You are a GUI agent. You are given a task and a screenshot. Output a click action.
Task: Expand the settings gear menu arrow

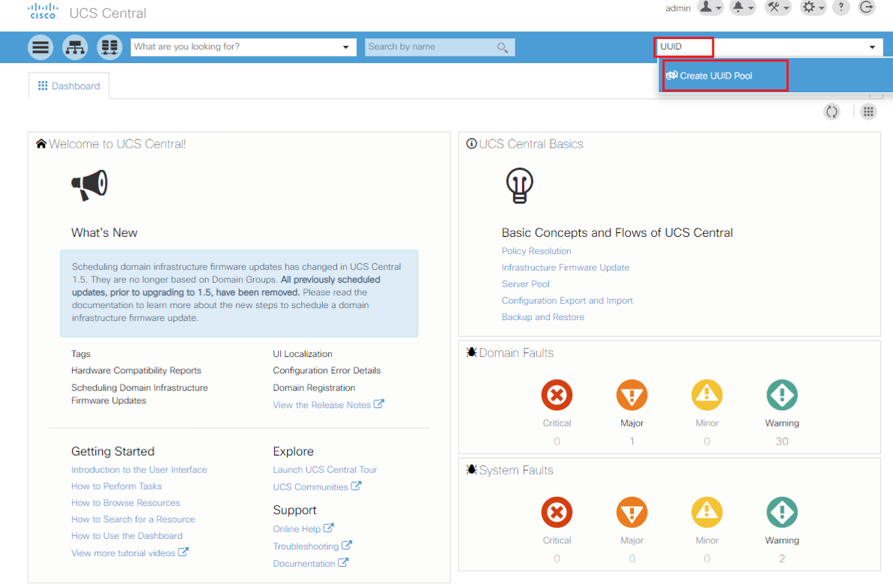(822, 8)
